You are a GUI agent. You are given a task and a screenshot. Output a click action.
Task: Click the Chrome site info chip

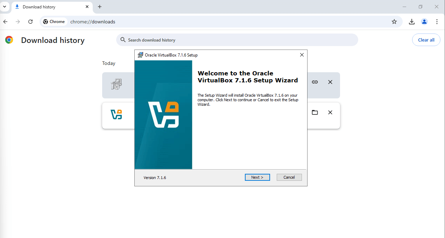point(54,22)
